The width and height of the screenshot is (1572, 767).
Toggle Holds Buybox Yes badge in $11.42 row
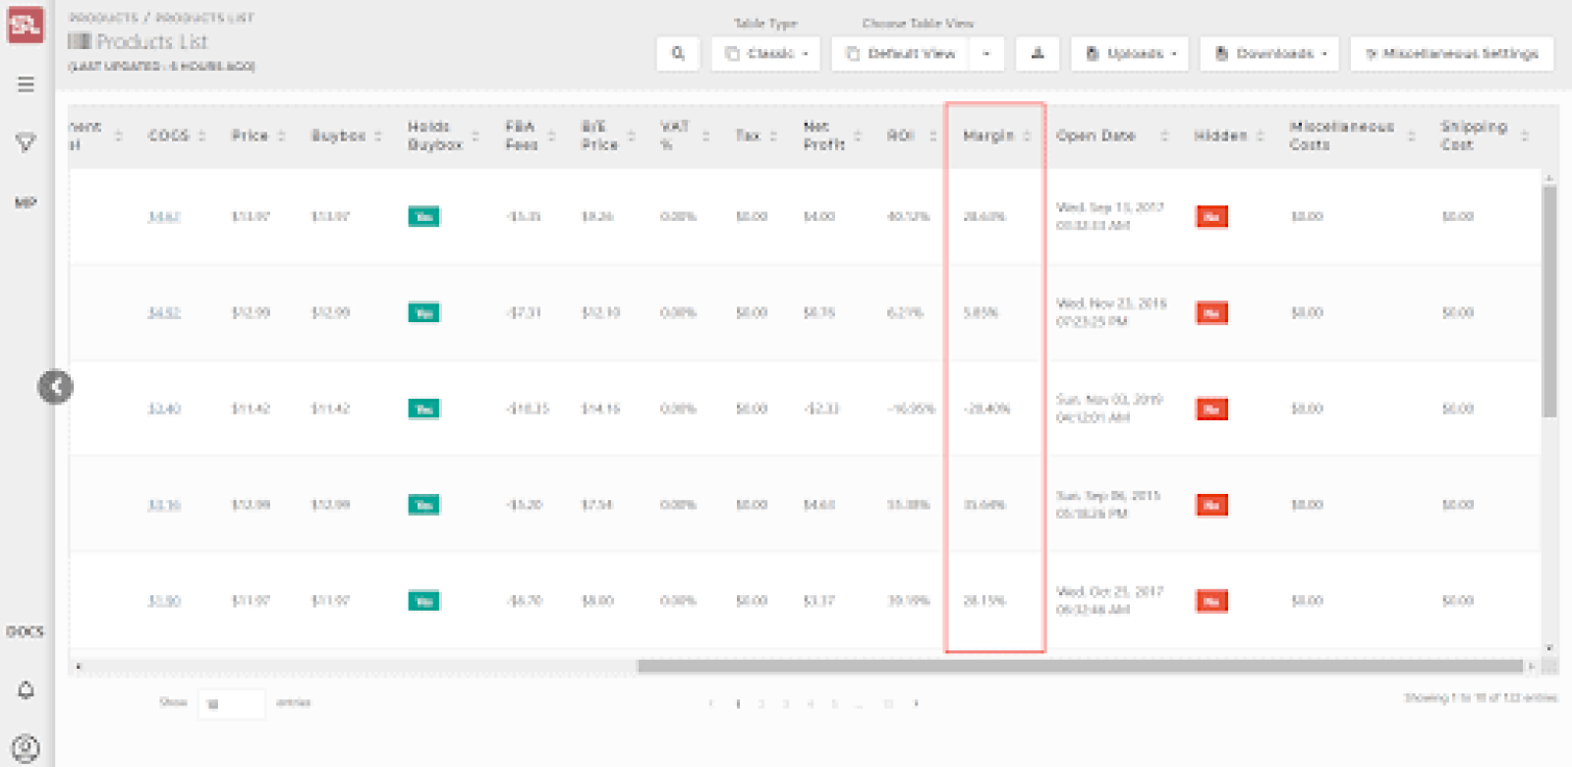coord(424,409)
